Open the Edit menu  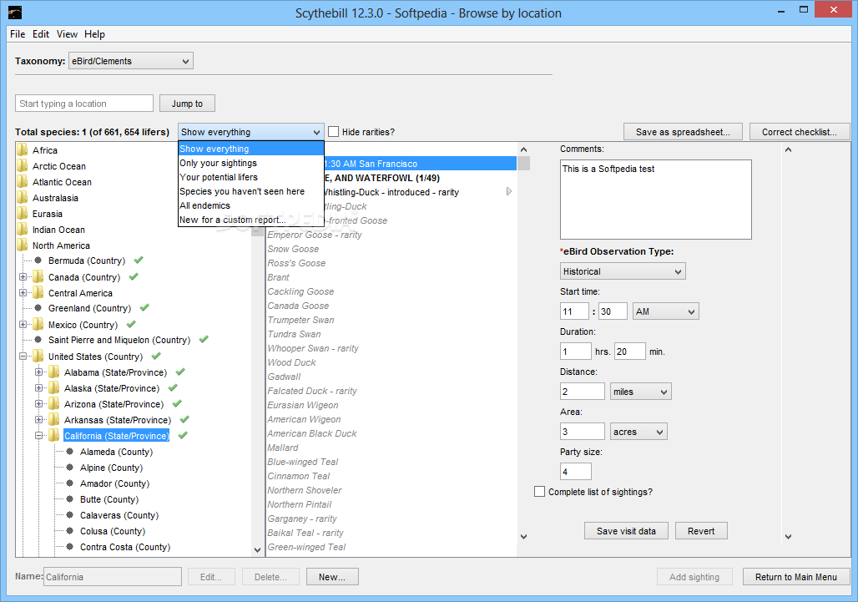point(41,34)
